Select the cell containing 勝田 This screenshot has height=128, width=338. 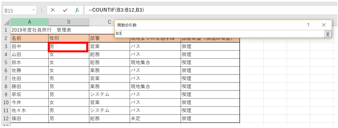click(30, 86)
